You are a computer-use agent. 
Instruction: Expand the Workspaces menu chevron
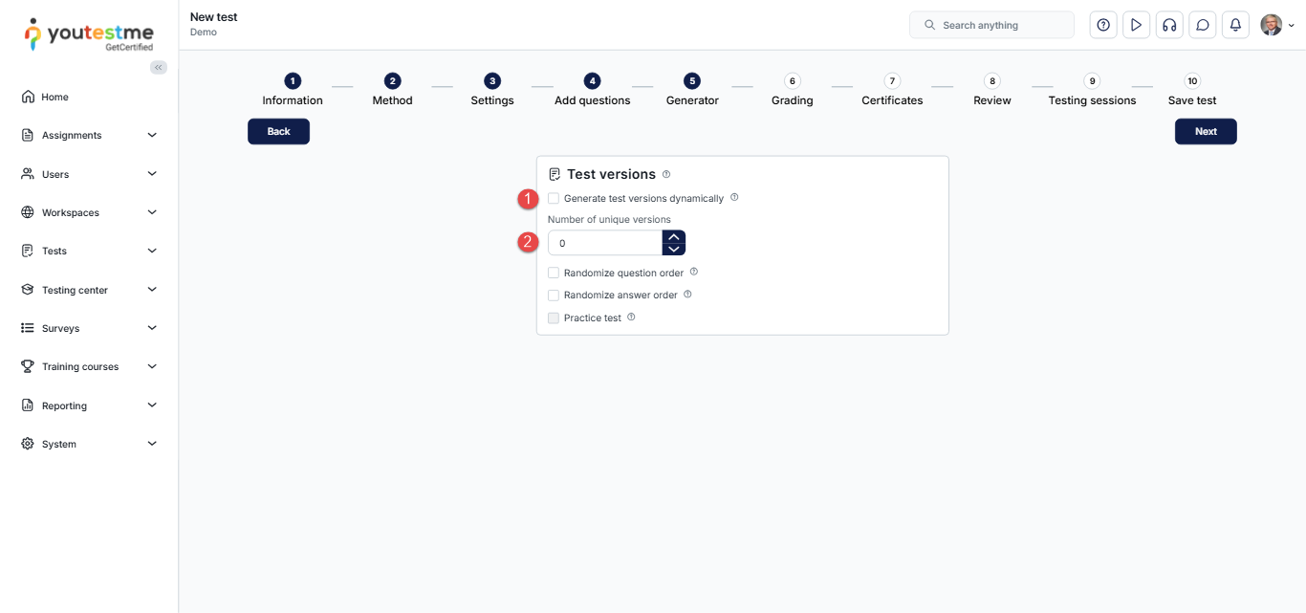click(152, 212)
